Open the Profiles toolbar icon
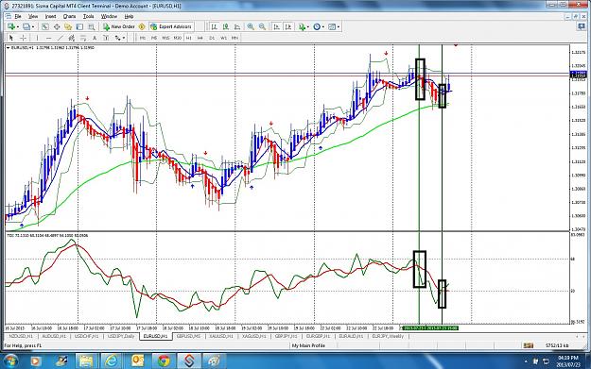 26,26
